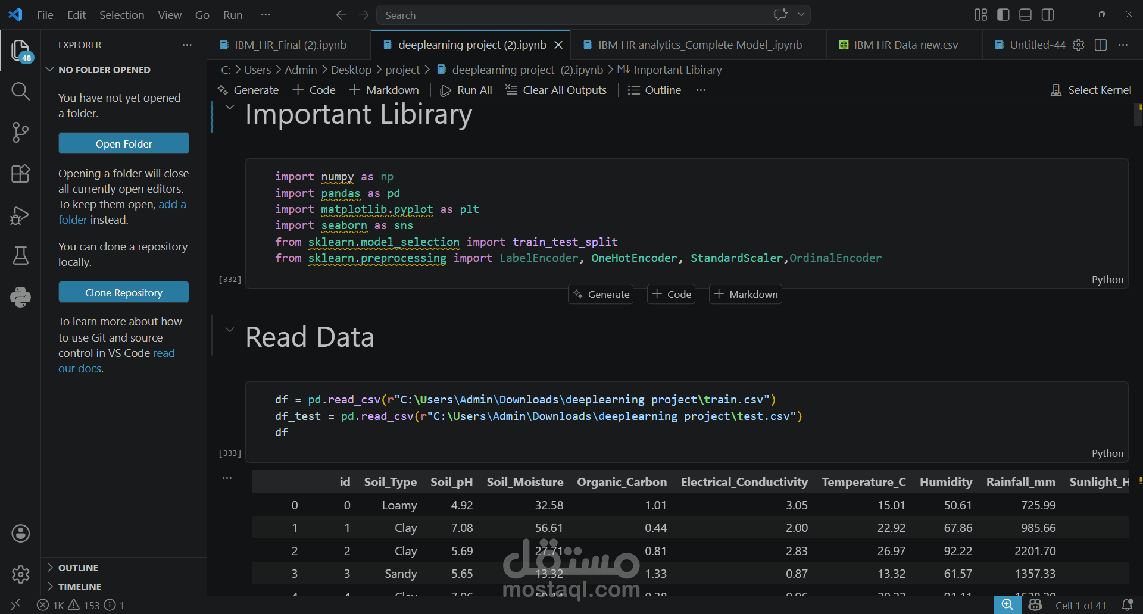This screenshot has height=614, width=1143.
Task: Open notifications bell in status bar
Action: (1127, 605)
